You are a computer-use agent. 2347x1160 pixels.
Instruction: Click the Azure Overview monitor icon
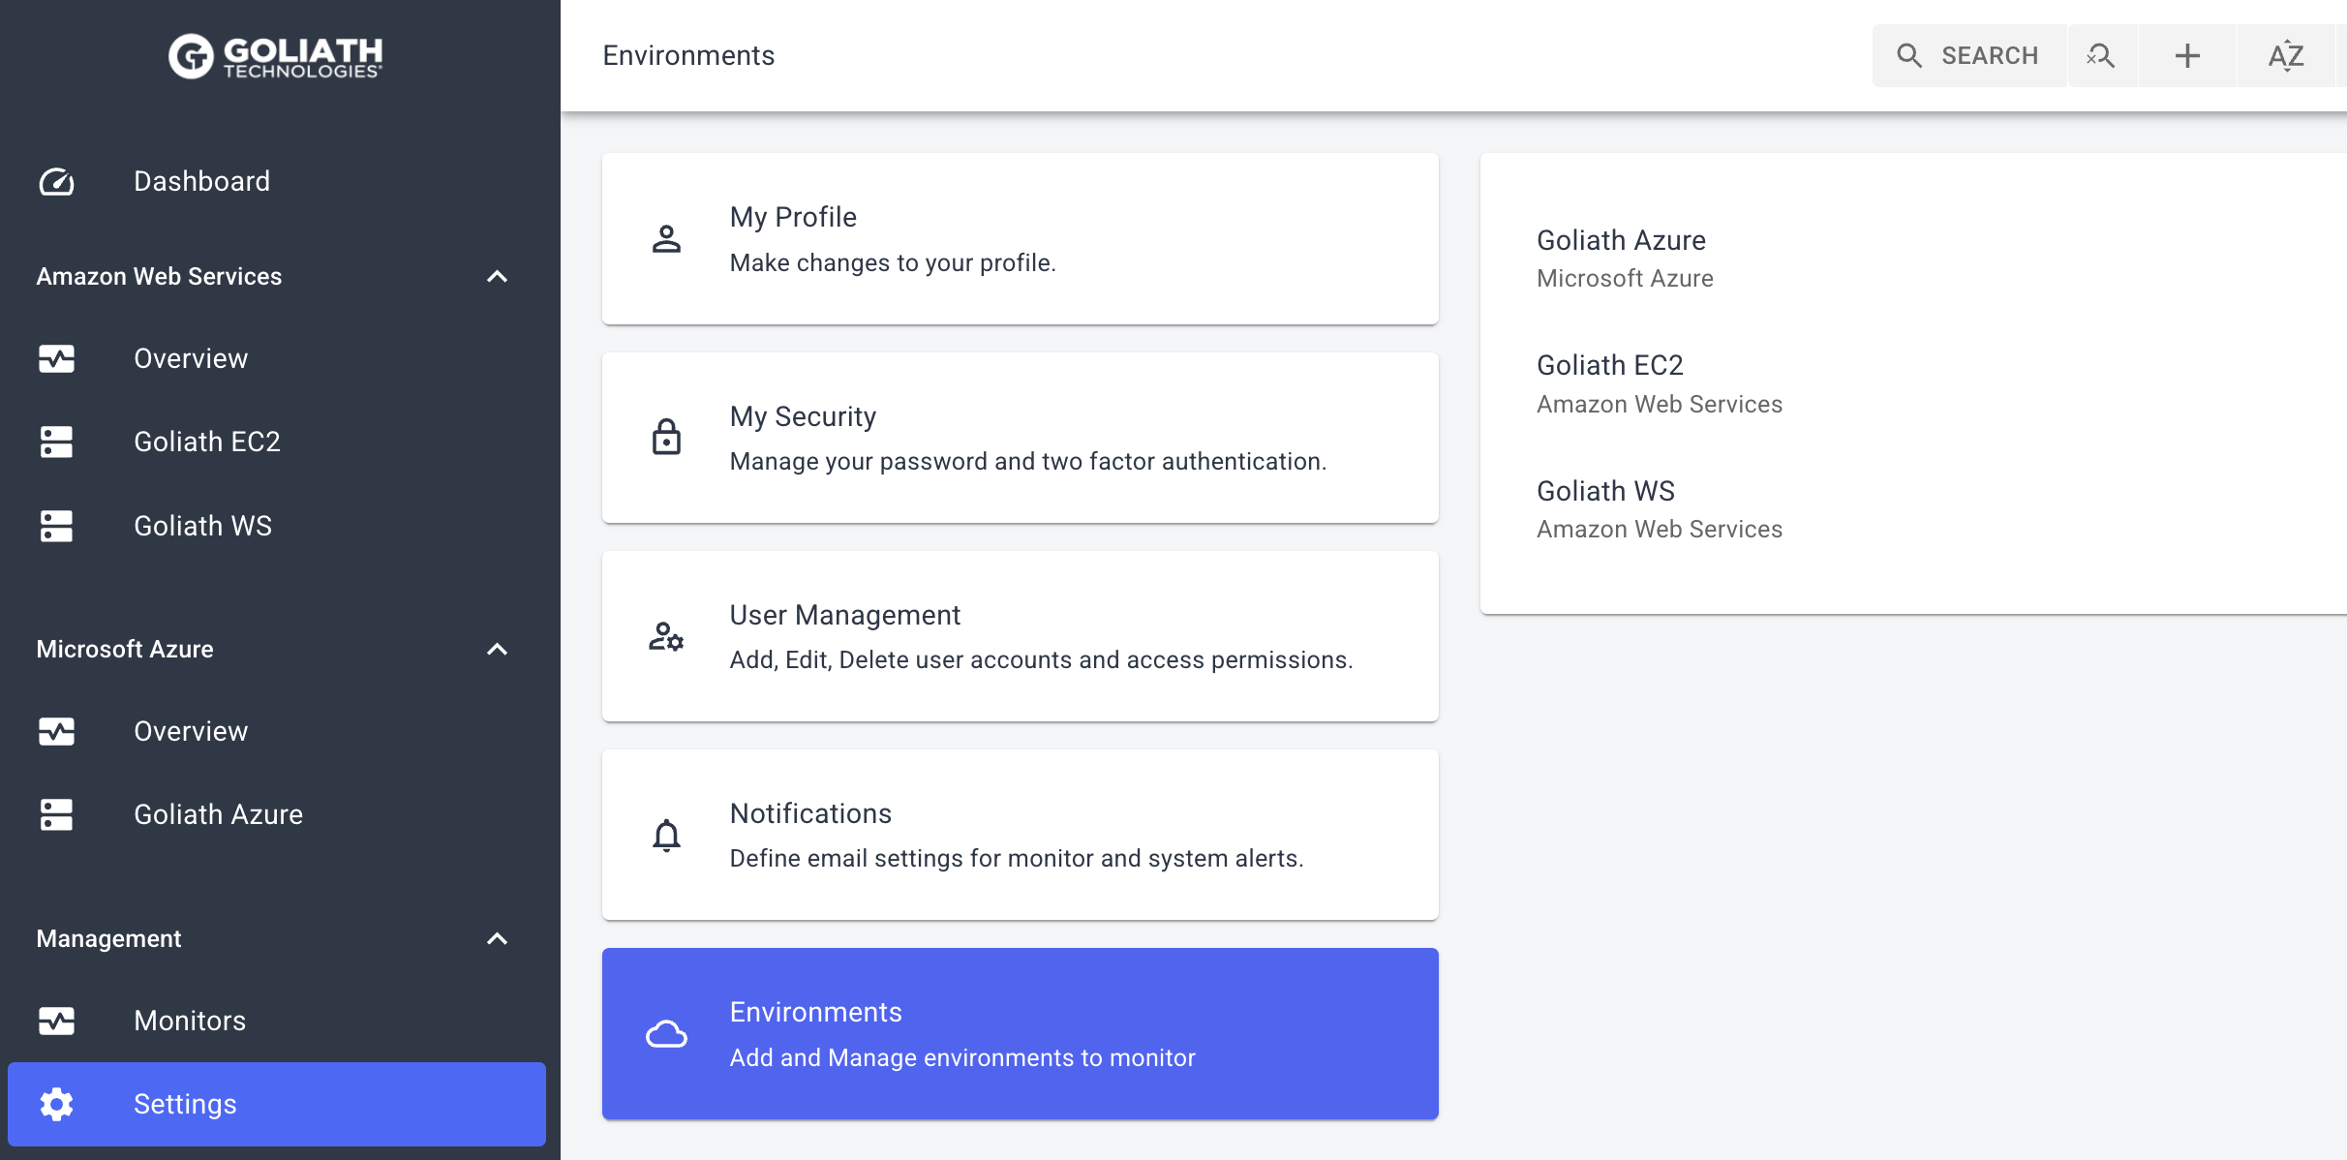56,731
